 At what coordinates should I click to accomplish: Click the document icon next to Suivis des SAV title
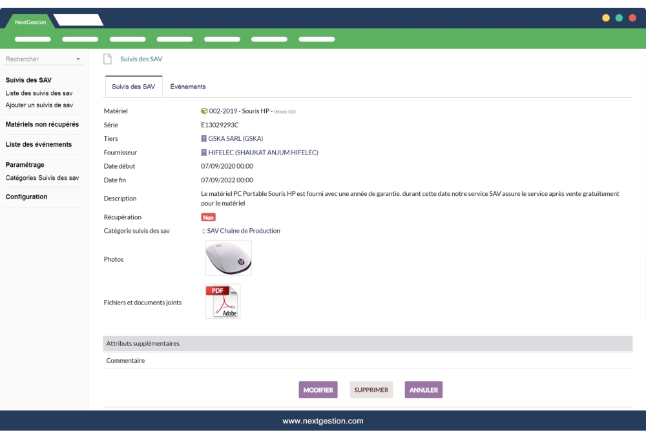(x=108, y=58)
